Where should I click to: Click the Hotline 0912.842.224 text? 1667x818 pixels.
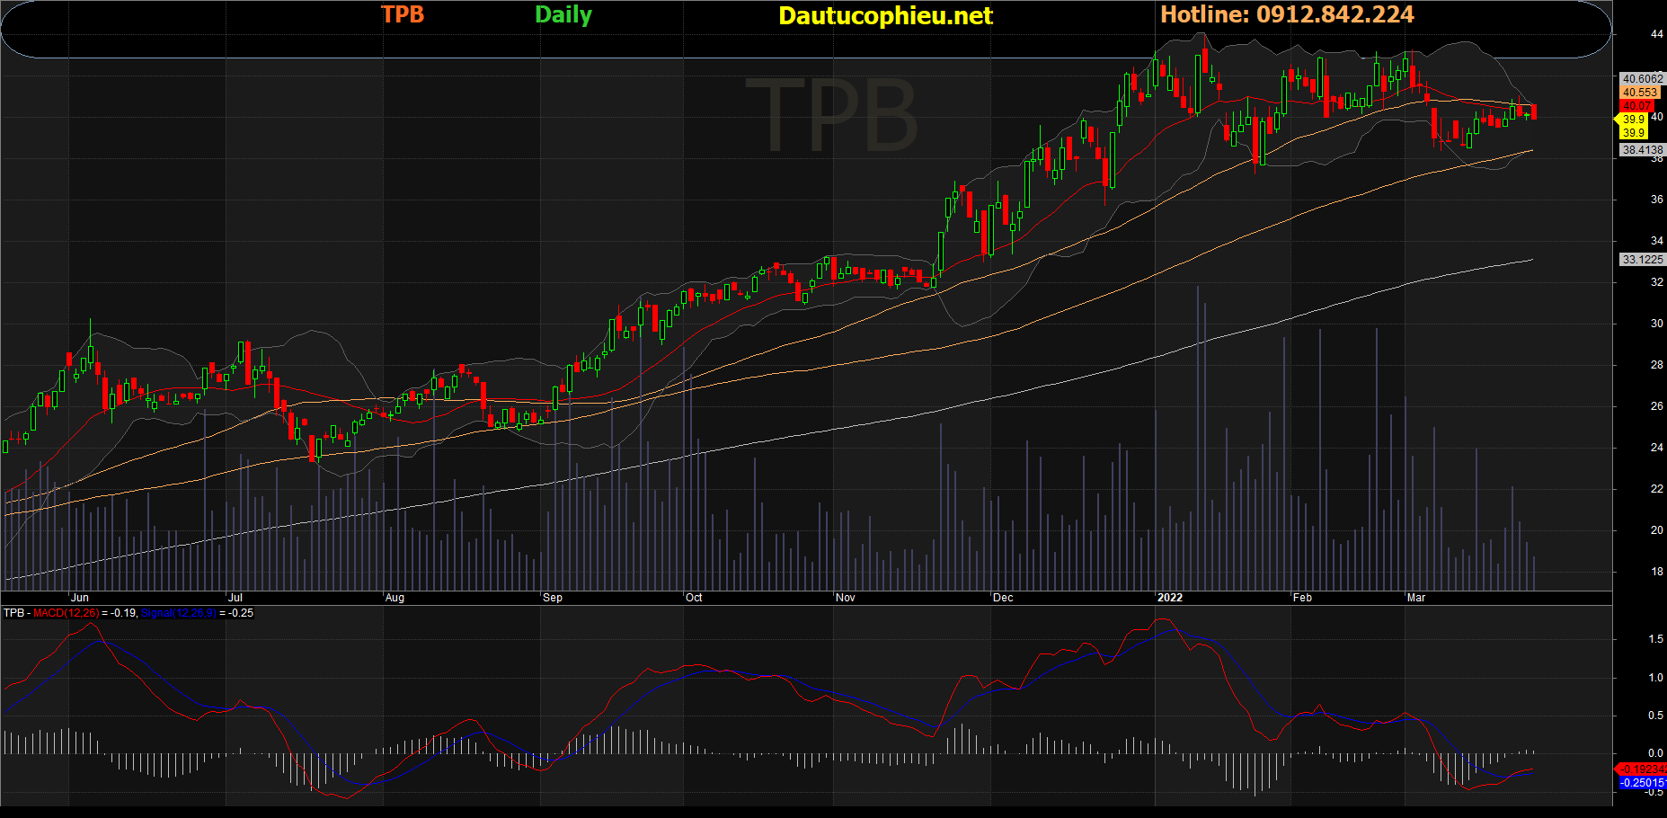click(x=1286, y=14)
